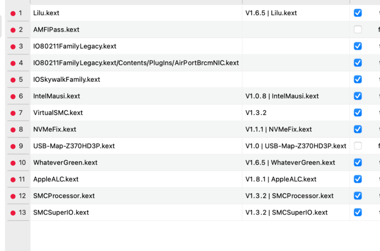The height and width of the screenshot is (251, 380).
Task: Enable the USB-Map-Z370HD3P.kext checkbox
Action: coord(358,146)
